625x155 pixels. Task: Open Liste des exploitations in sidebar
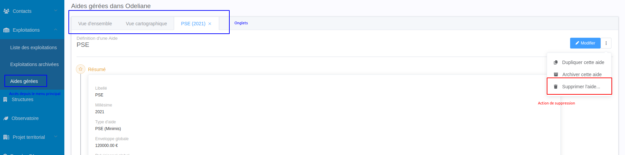tap(34, 48)
